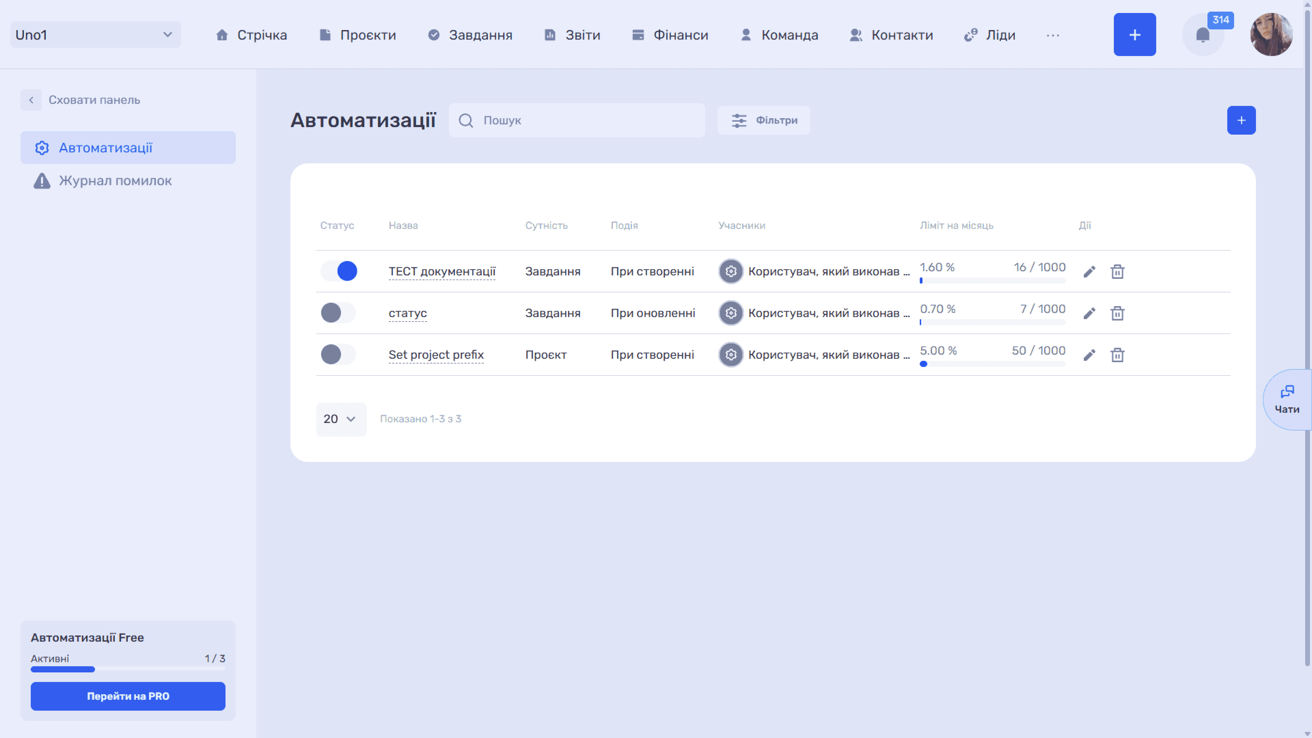Viewport: 1312px width, 738px height.
Task: Open the Завдання menu item
Action: pyautogui.click(x=469, y=35)
